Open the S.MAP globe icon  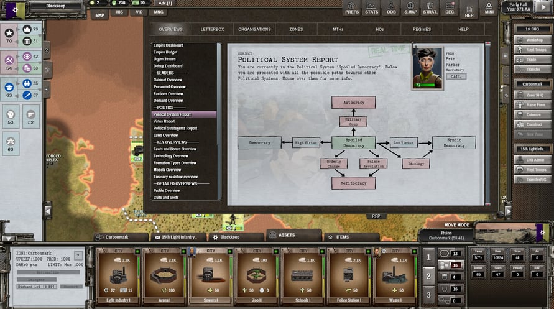pos(410,8)
